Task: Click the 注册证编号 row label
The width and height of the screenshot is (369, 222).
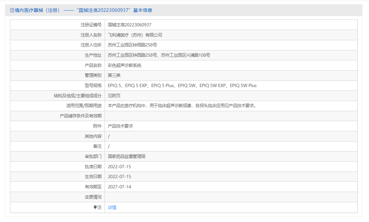Action: click(91, 25)
